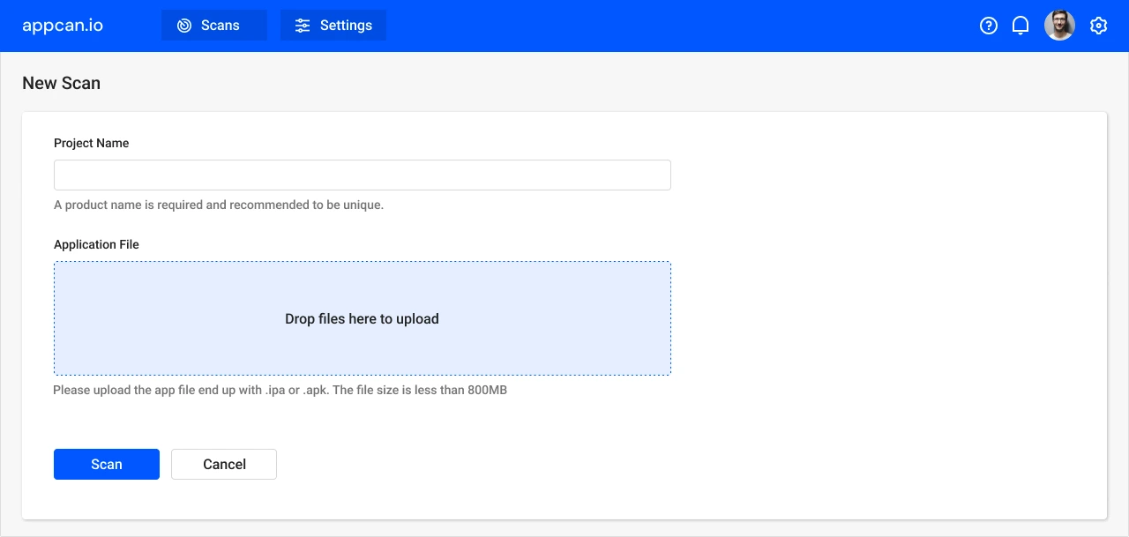Select the Project Name label
This screenshot has height=537, width=1129.
tap(92, 143)
